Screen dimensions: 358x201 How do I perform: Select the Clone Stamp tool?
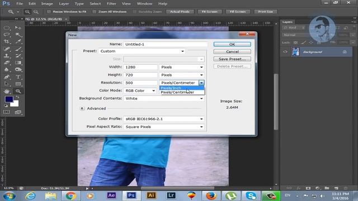click(7, 56)
